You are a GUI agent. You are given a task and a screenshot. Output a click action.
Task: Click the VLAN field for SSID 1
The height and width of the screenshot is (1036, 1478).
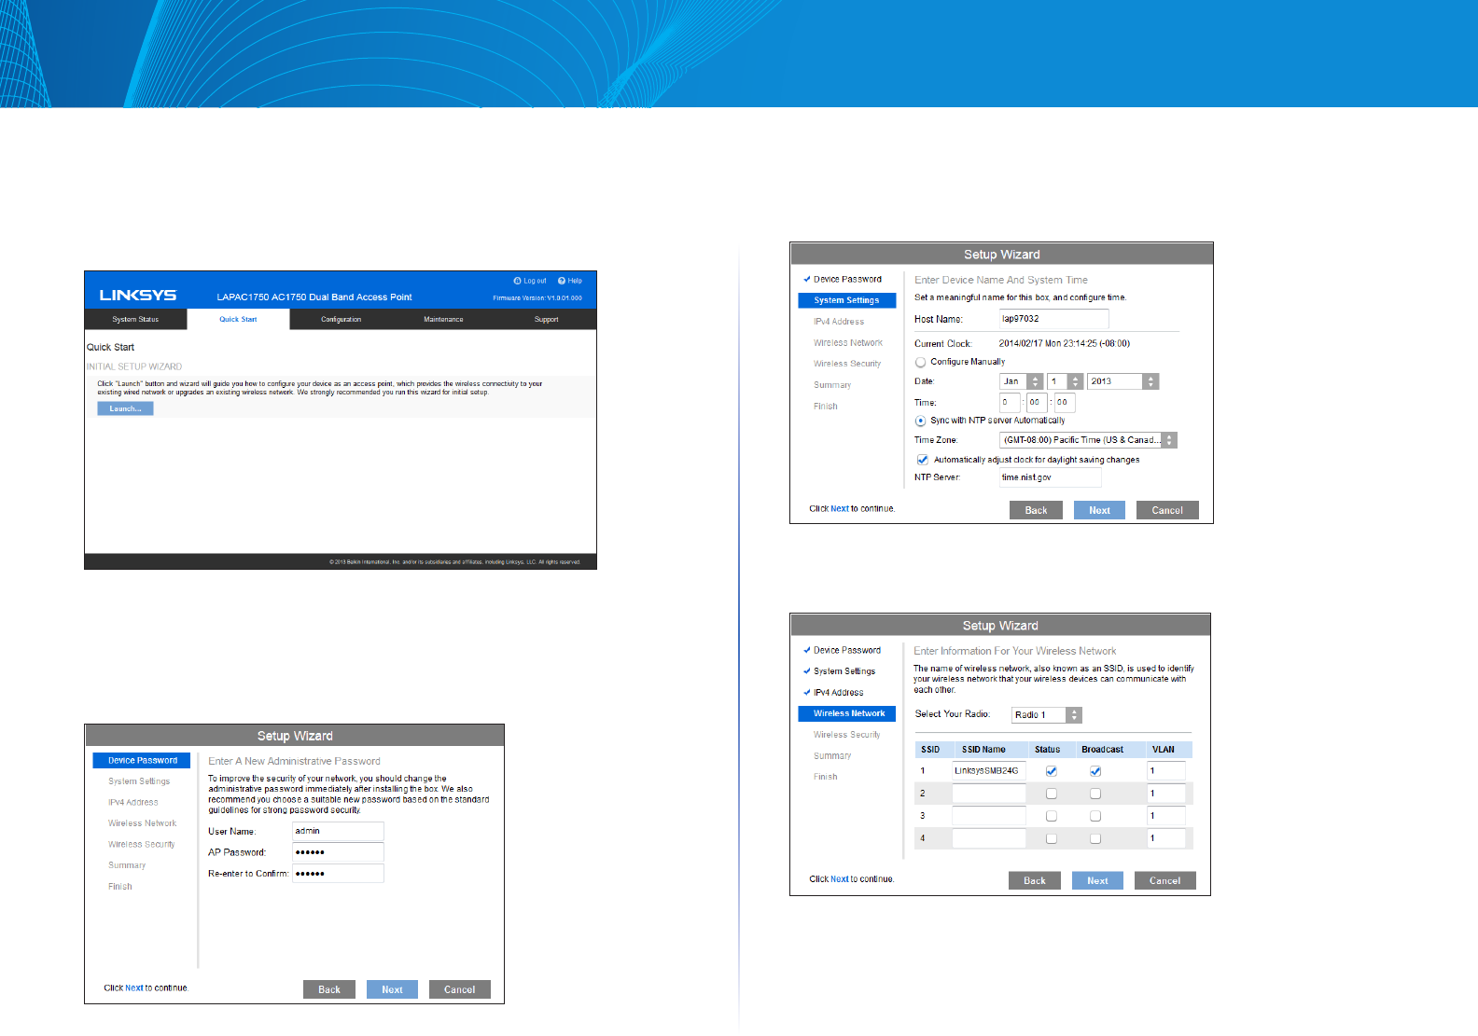click(x=1166, y=771)
